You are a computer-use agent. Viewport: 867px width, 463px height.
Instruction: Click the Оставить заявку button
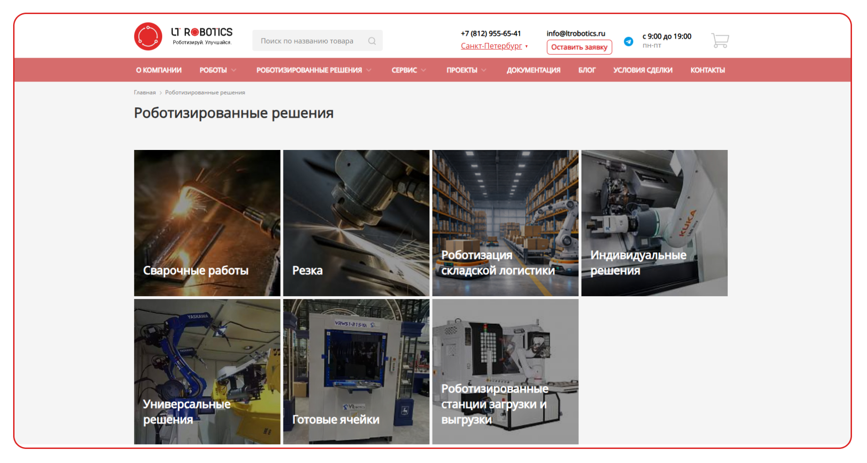(579, 47)
